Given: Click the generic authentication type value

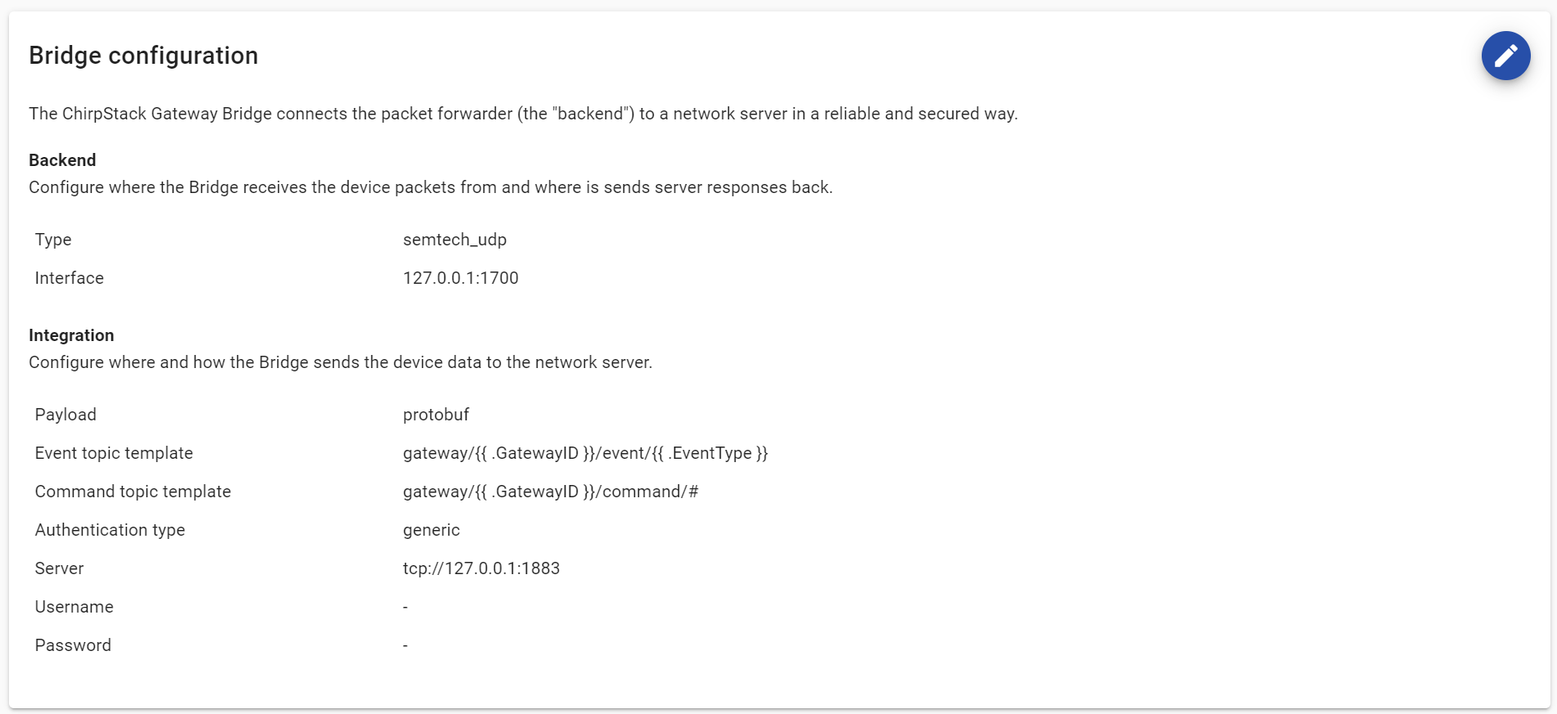Looking at the screenshot, I should pos(431,530).
